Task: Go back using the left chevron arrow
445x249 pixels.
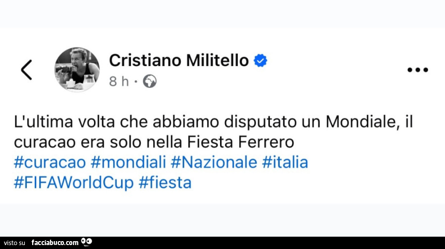Action: point(27,70)
